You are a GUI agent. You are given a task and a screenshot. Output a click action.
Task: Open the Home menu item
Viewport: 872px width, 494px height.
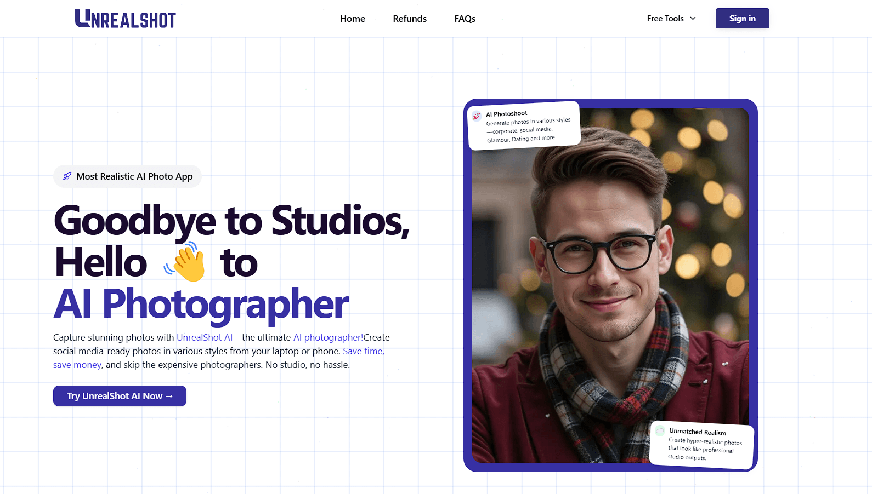353,19
